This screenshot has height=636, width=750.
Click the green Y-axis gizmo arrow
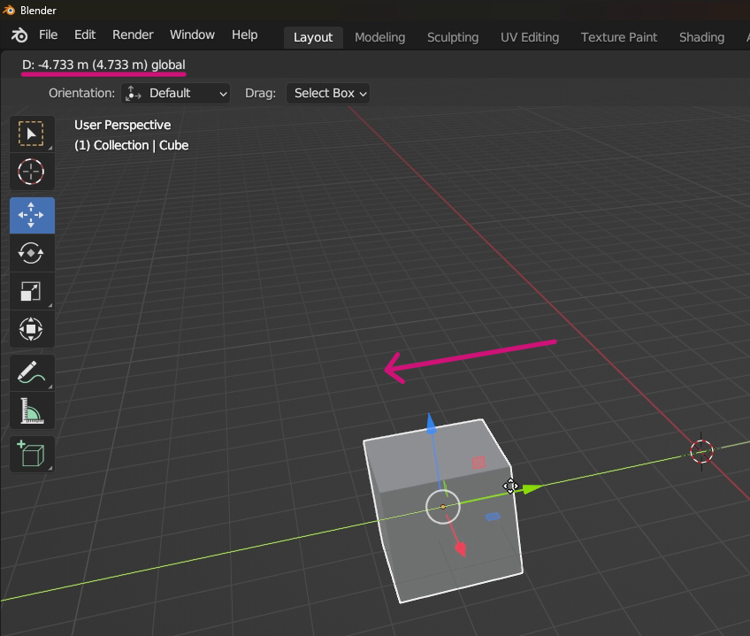[x=532, y=489]
